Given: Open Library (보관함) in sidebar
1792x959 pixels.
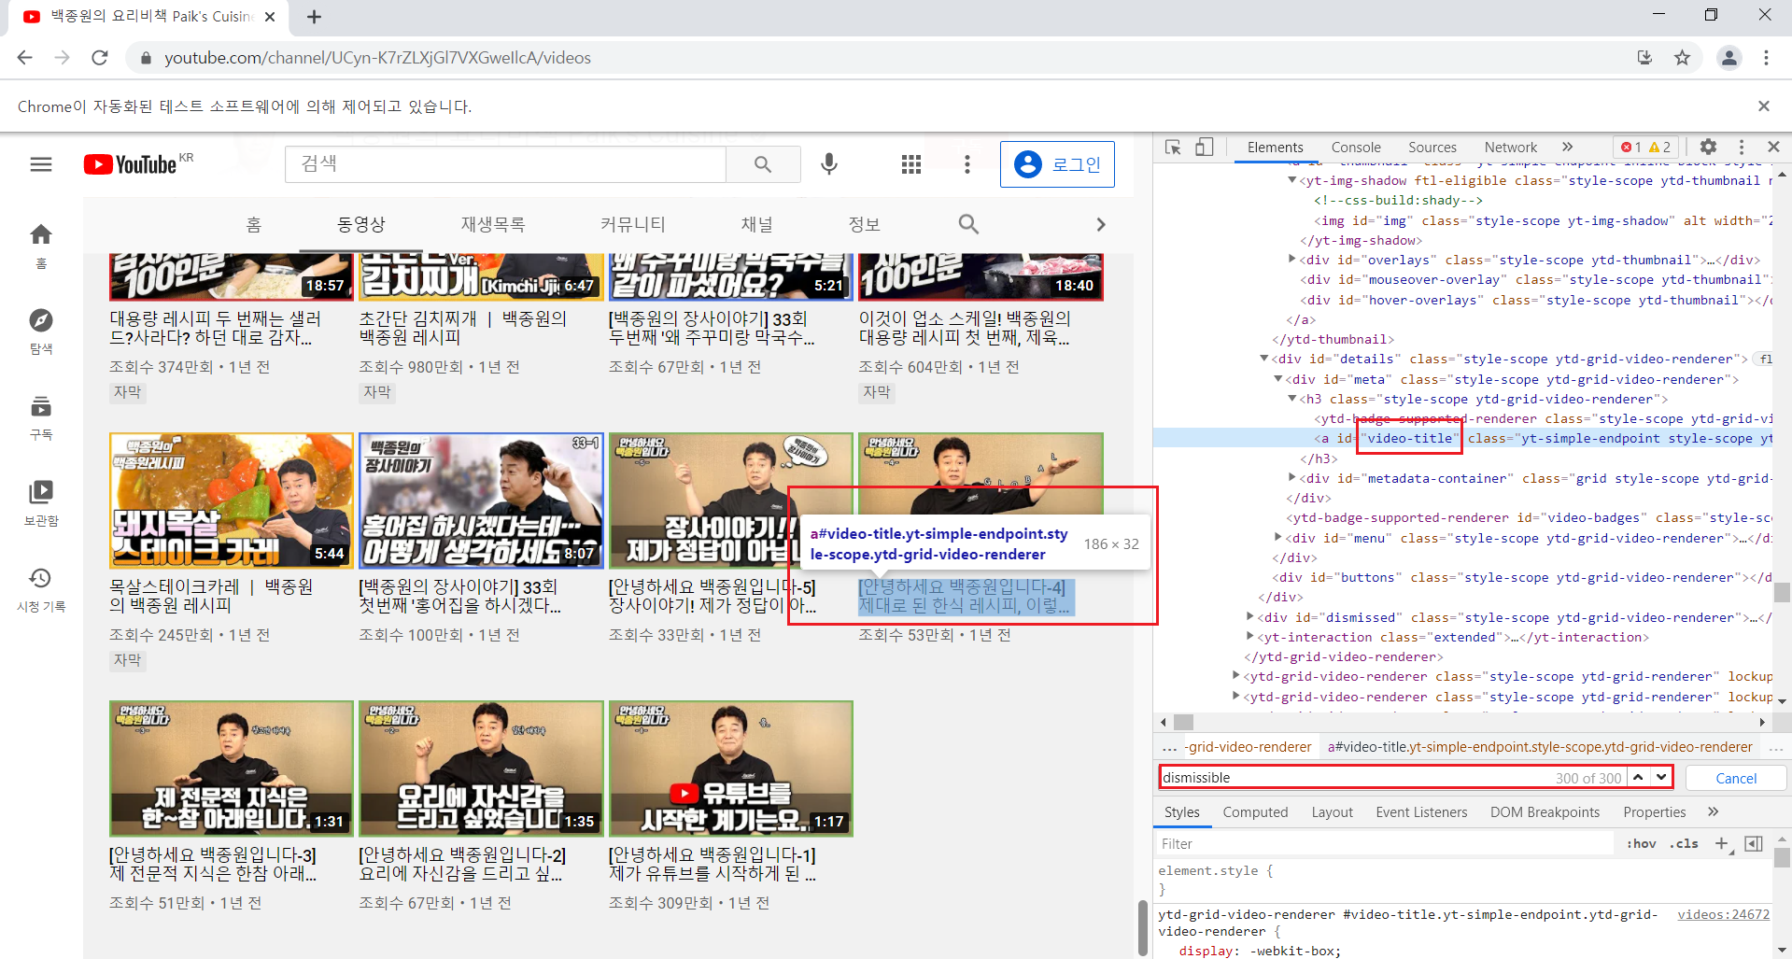Looking at the screenshot, I should click(x=41, y=503).
